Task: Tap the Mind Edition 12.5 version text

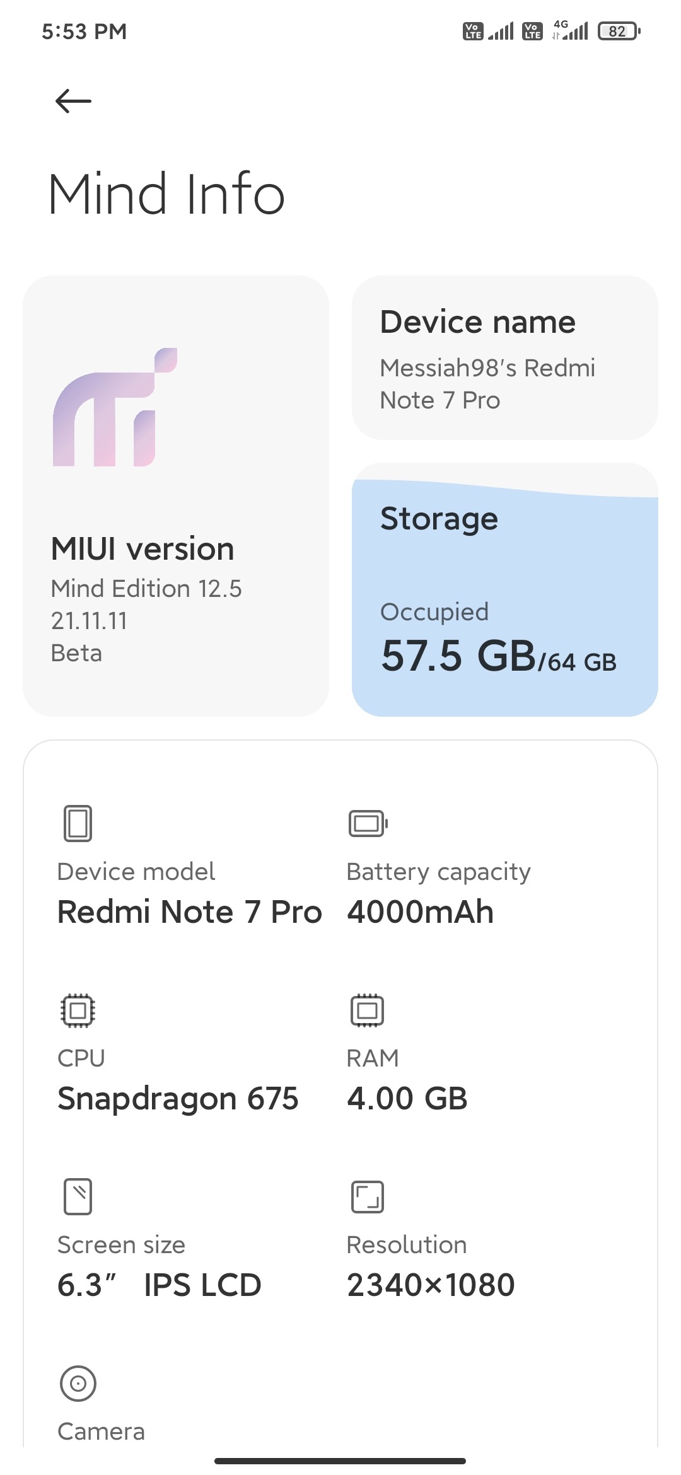Action: pos(146,589)
